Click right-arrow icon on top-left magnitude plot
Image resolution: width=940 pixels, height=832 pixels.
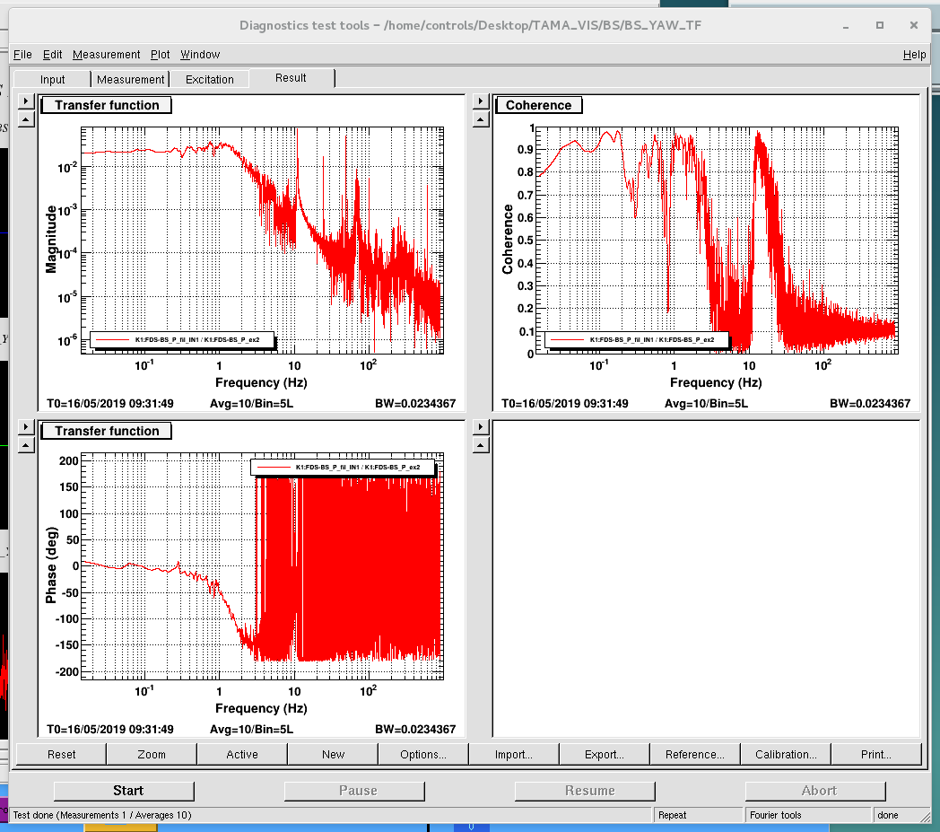[x=26, y=101]
